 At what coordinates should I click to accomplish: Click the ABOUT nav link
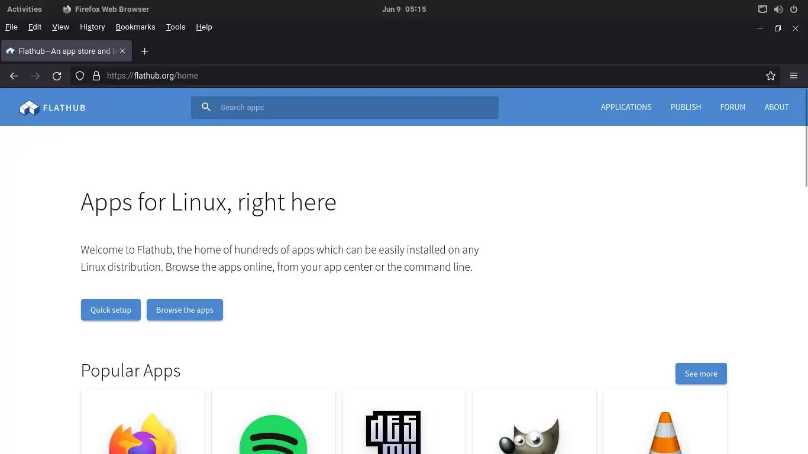point(777,107)
